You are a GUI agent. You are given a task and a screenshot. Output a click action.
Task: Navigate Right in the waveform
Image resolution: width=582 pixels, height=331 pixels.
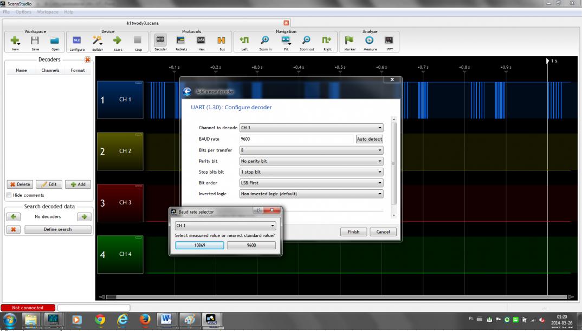tap(327, 41)
